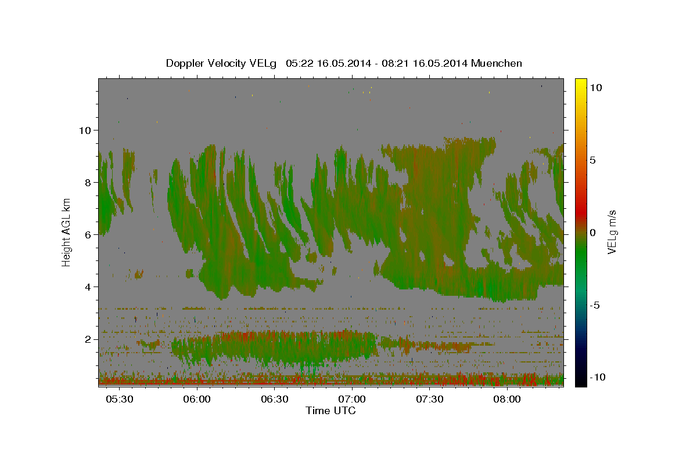
Task: Click the 06:00 time tick label
Action: [196, 400]
